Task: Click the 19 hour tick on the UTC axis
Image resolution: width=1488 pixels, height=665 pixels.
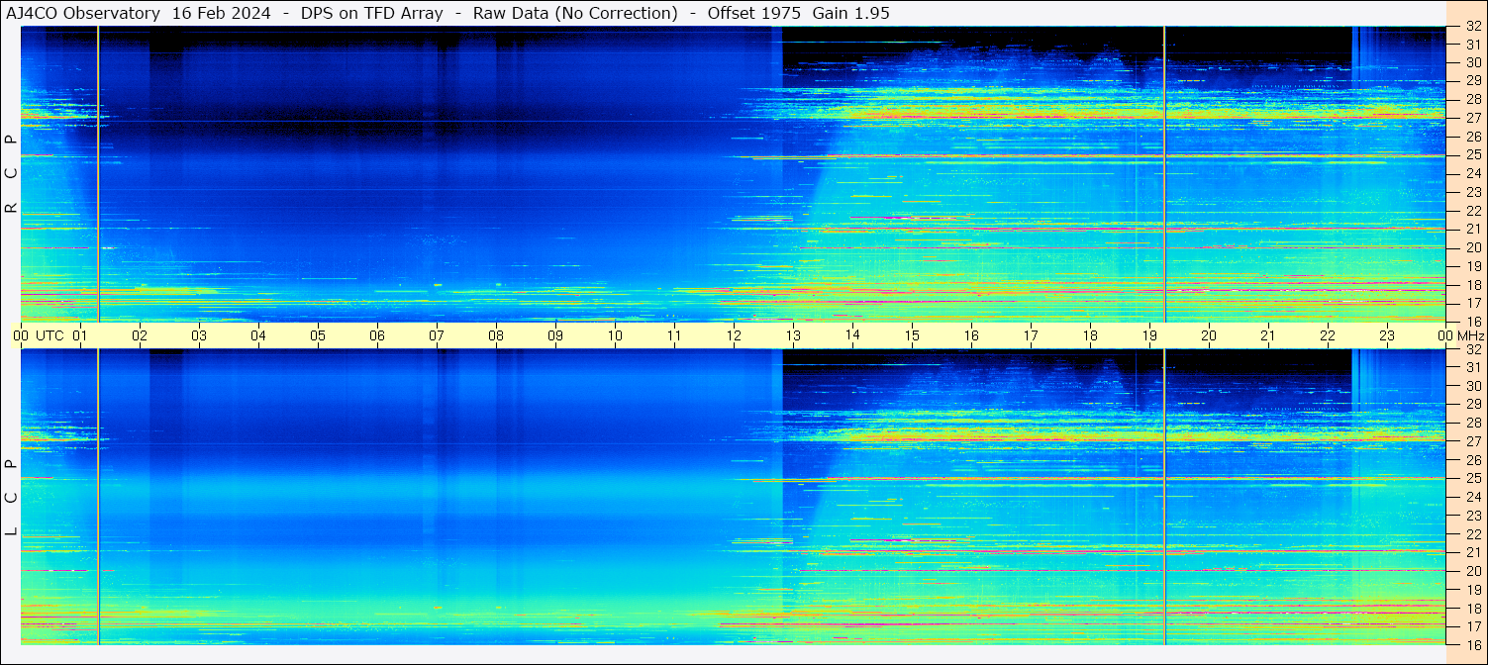Action: (x=1148, y=335)
